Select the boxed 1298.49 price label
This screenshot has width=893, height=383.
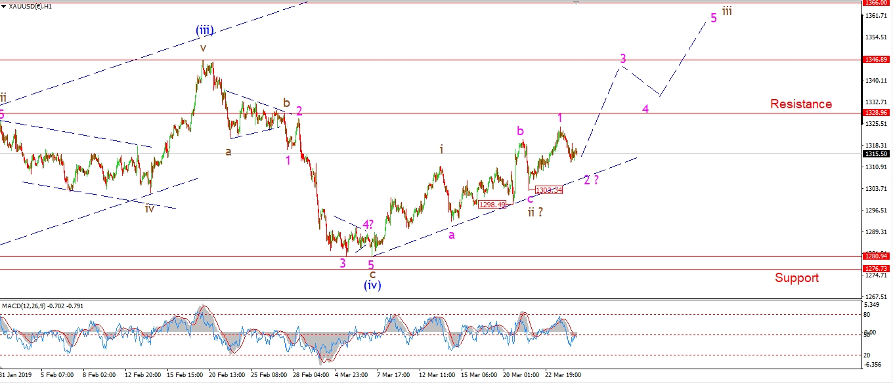(x=492, y=205)
